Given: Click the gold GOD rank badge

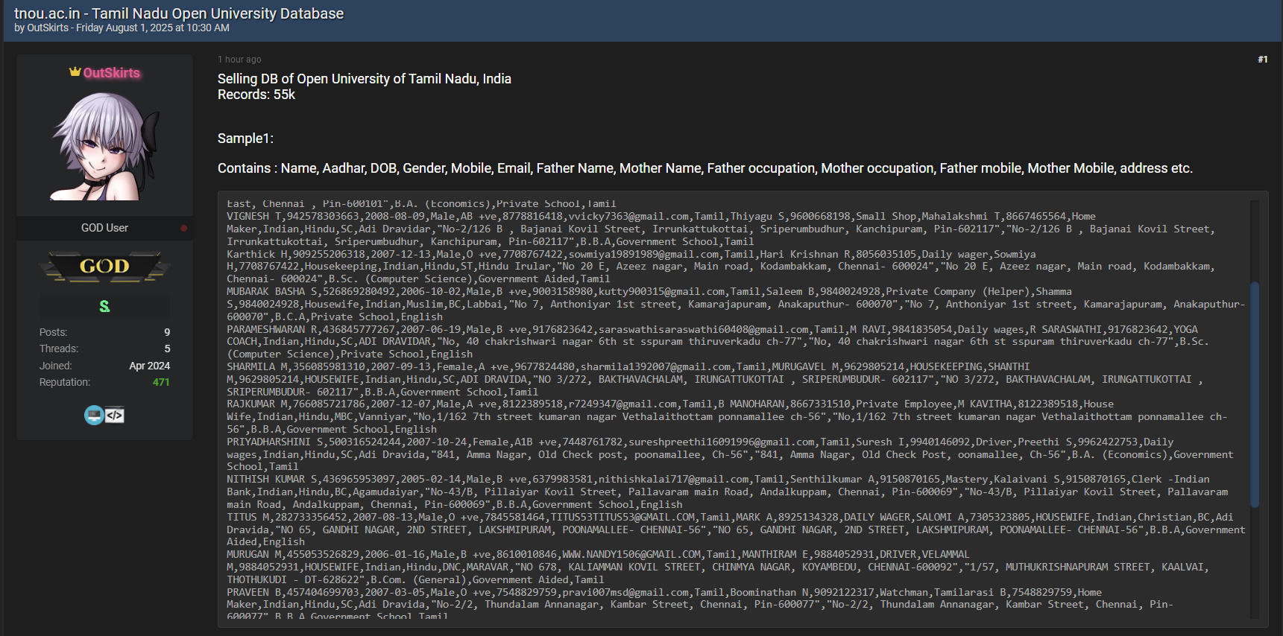Looking at the screenshot, I should click(x=104, y=267).
